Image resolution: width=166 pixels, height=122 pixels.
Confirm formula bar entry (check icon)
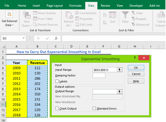pos(47,38)
